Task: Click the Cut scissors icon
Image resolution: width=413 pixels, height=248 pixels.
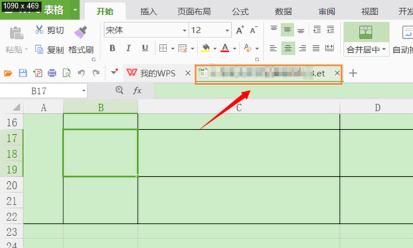Action: pyautogui.click(x=39, y=29)
